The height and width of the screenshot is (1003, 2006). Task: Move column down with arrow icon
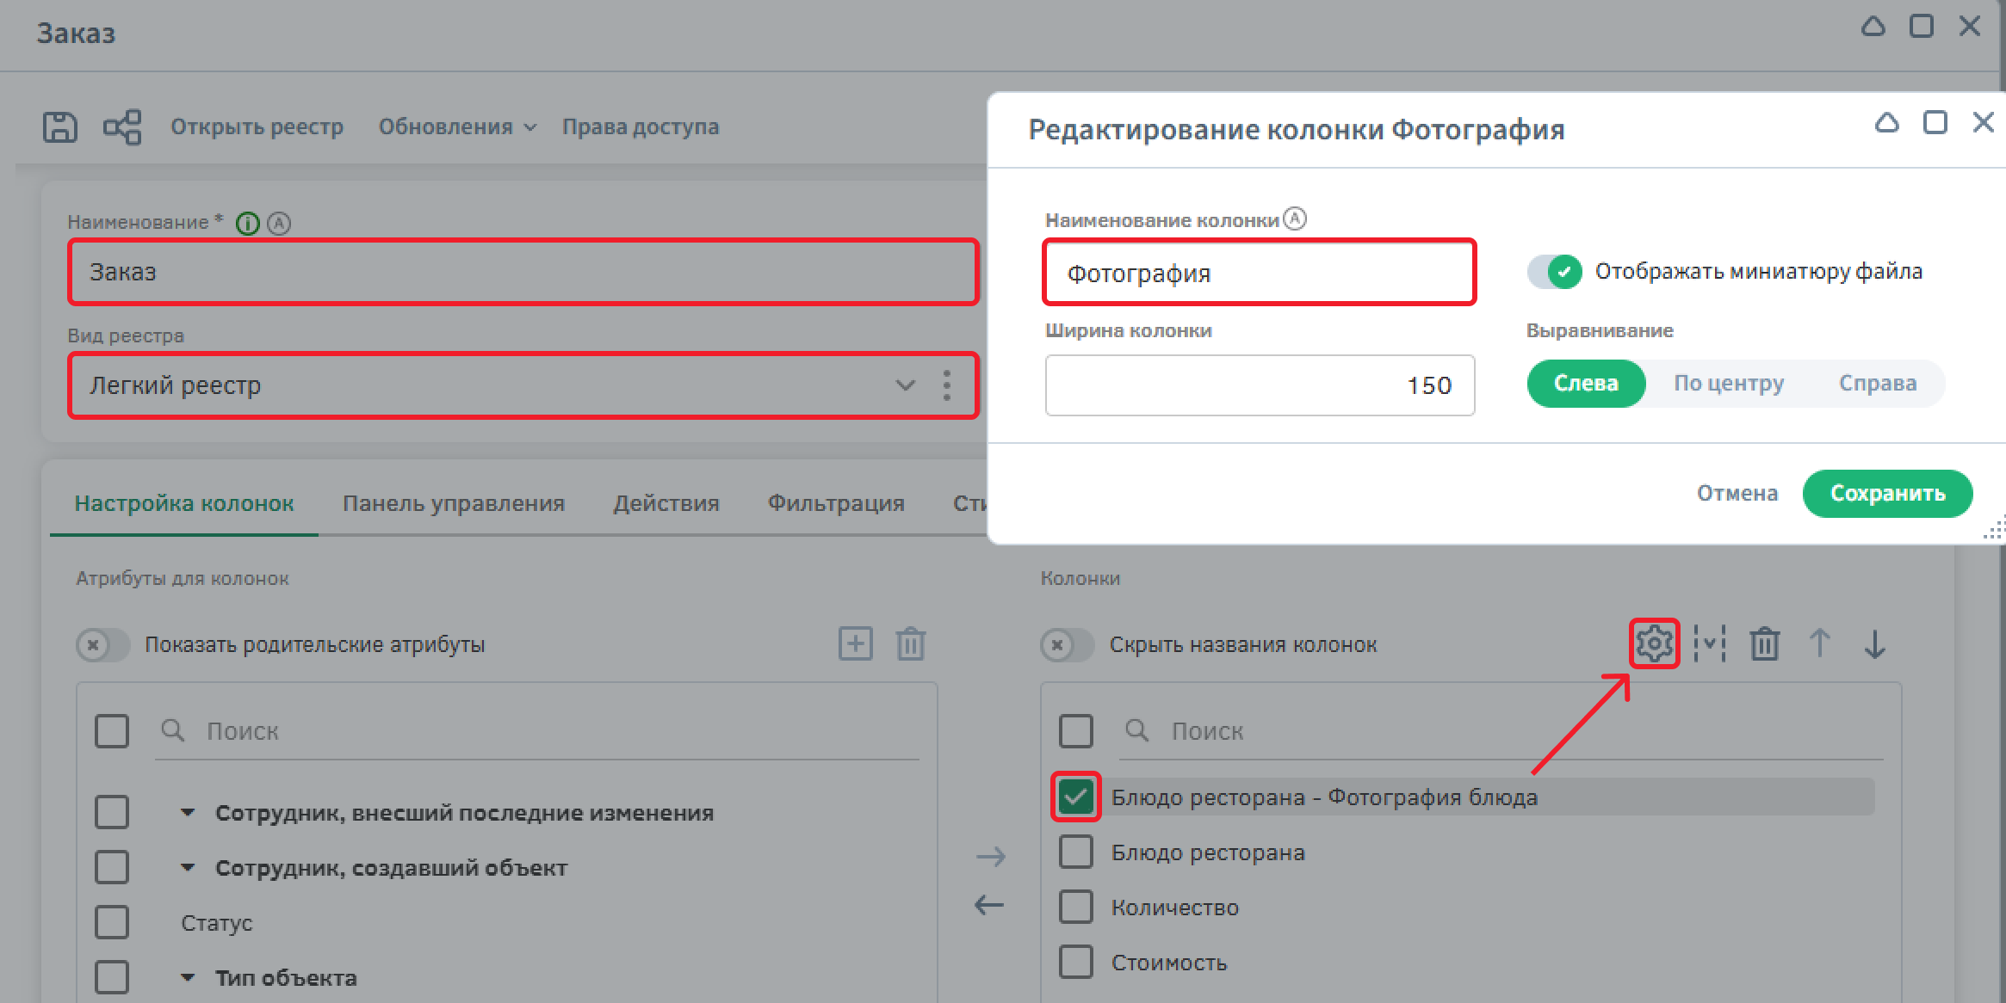1874,643
